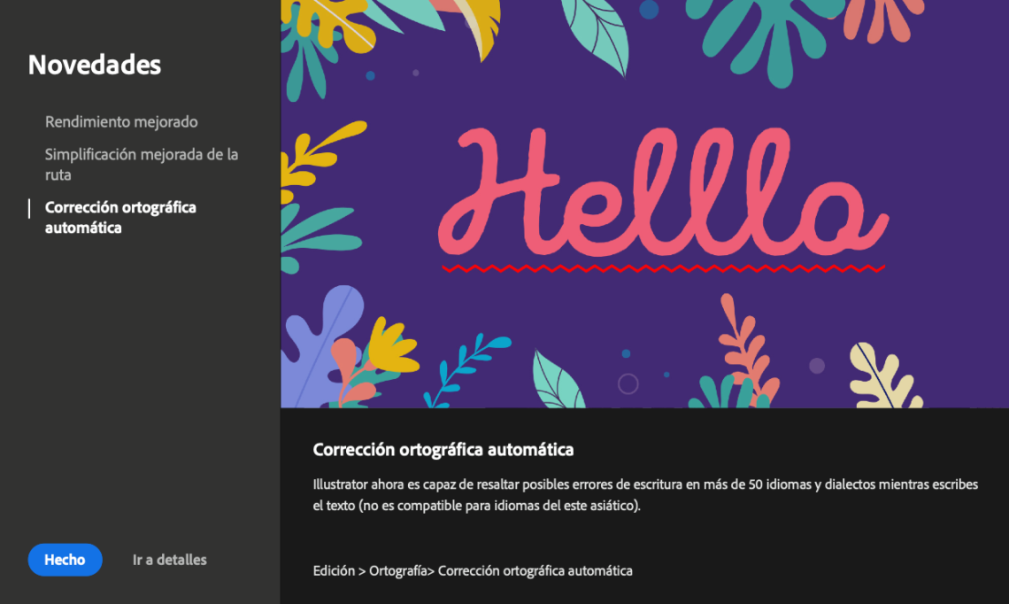Screen dimensions: 1009x604
Task: Click the Corrección ortográfica automática description heading
Action: point(443,450)
